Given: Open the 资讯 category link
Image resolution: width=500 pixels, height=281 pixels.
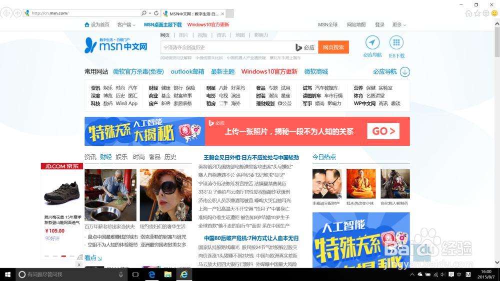Looking at the screenshot, I should 95,88.
